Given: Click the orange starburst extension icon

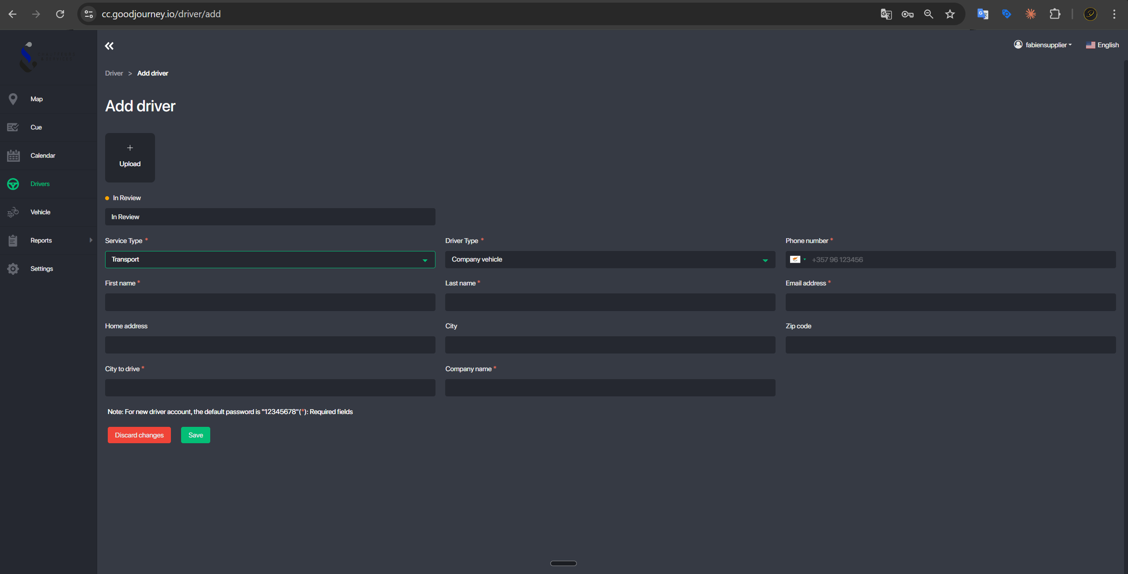Looking at the screenshot, I should 1030,14.
